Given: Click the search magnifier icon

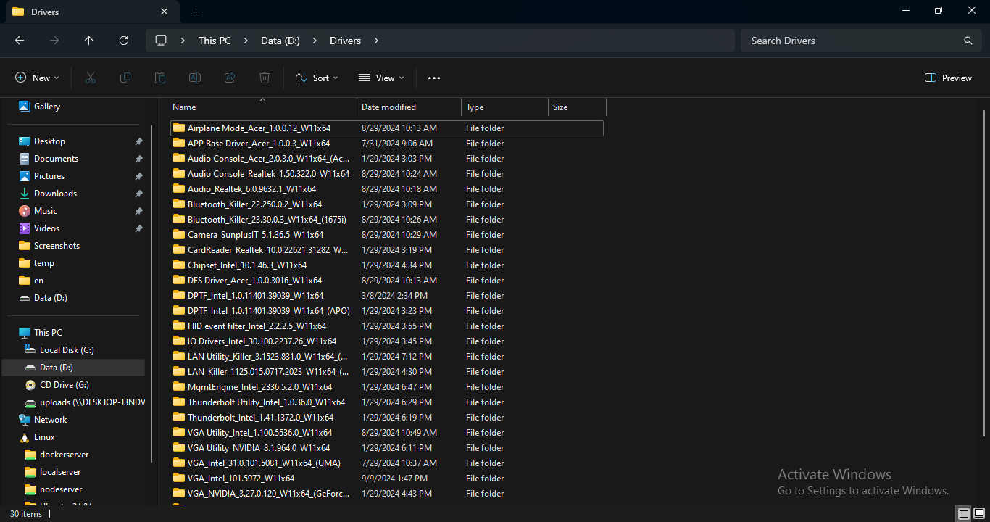Looking at the screenshot, I should click(x=968, y=41).
